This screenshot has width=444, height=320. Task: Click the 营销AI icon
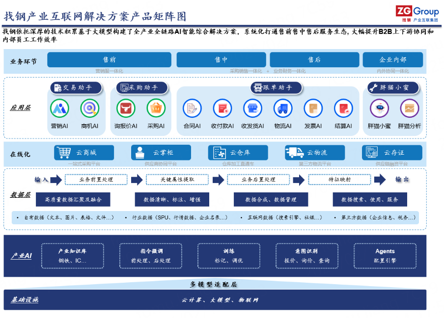[x=59, y=108]
